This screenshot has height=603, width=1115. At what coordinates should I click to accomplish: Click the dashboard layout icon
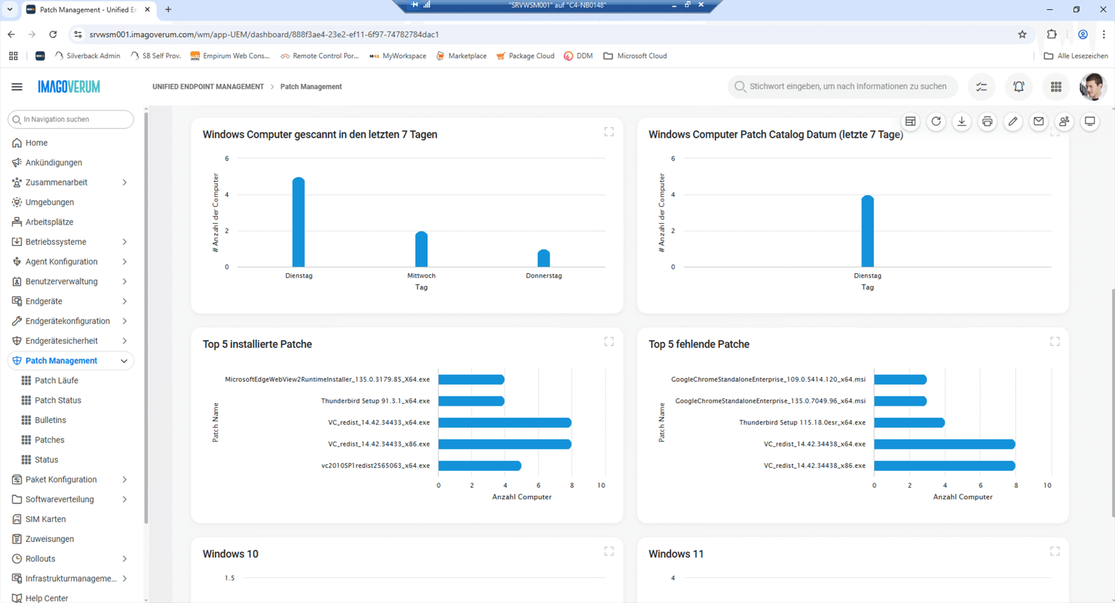(x=910, y=122)
